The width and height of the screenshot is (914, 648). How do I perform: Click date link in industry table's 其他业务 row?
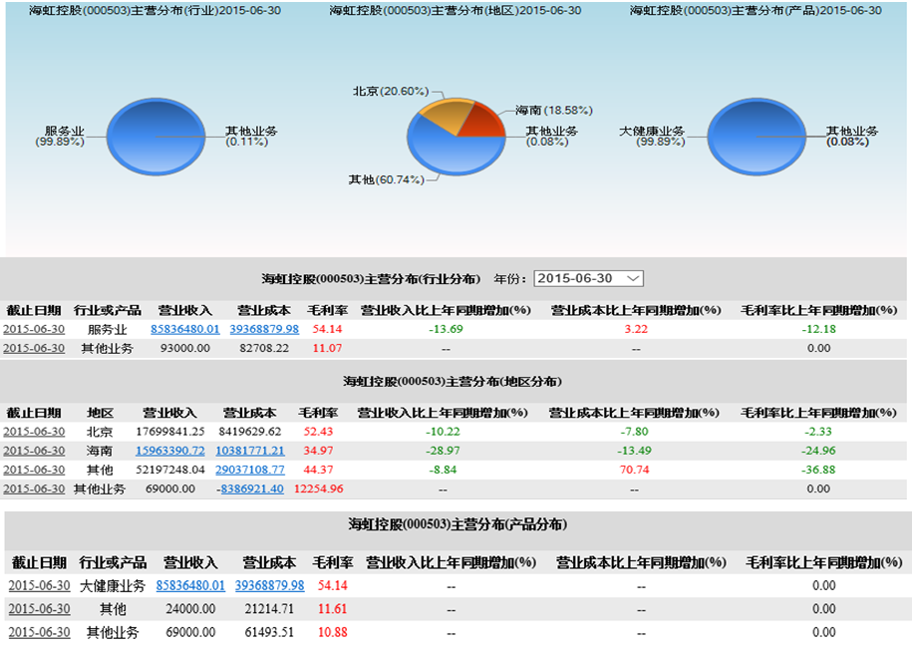[x=34, y=348]
